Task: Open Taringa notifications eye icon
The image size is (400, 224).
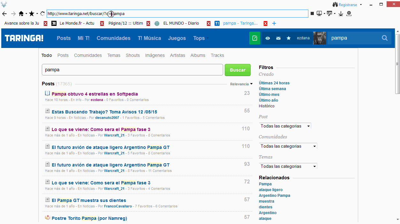Action: pyautogui.click(x=268, y=38)
